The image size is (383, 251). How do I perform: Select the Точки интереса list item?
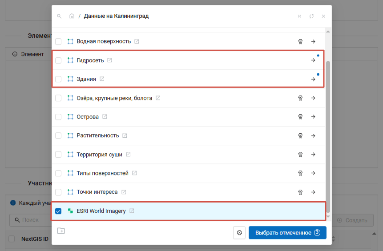[x=178, y=192]
